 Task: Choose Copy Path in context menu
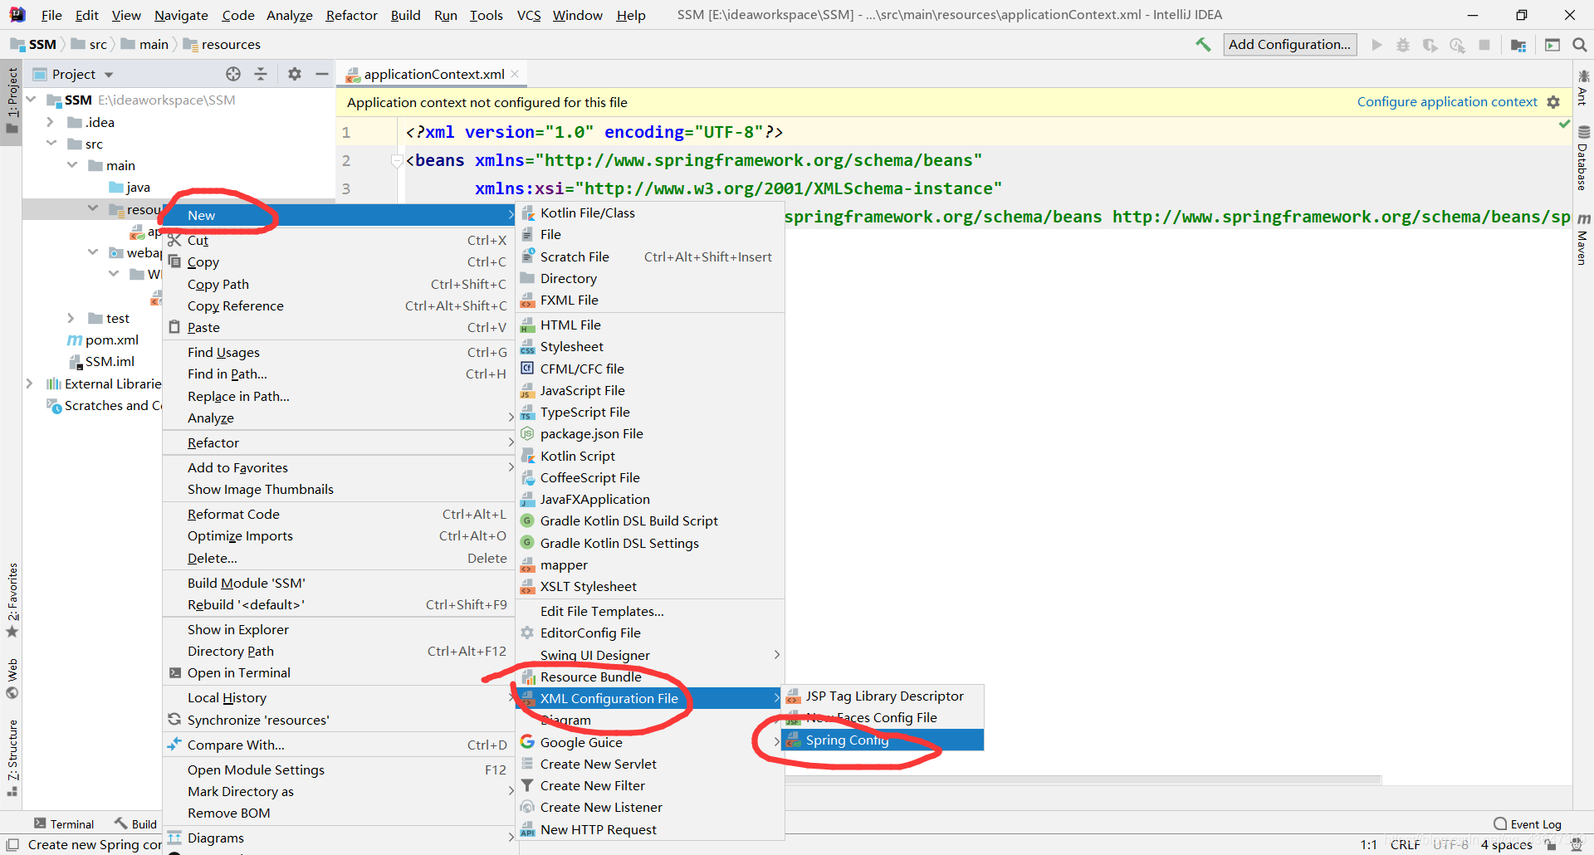(339, 284)
